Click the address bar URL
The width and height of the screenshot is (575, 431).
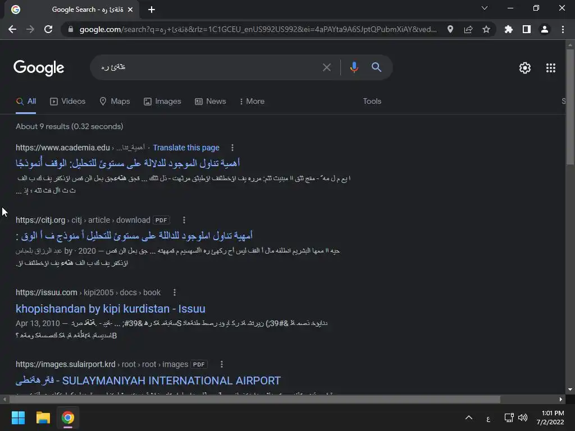pos(258,29)
